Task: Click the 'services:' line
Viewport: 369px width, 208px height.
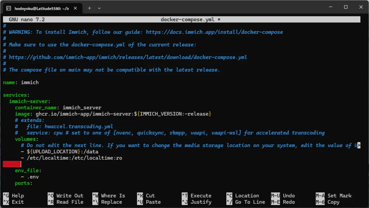Action: [16, 95]
